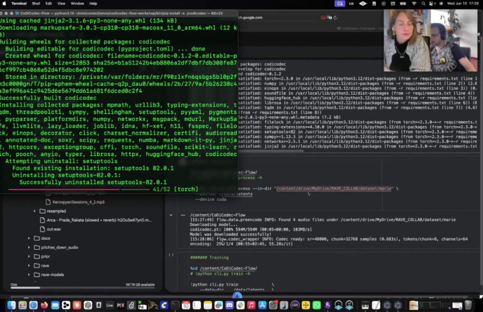Run the Training cell
This screenshot has width=483, height=312.
pos(171,255)
